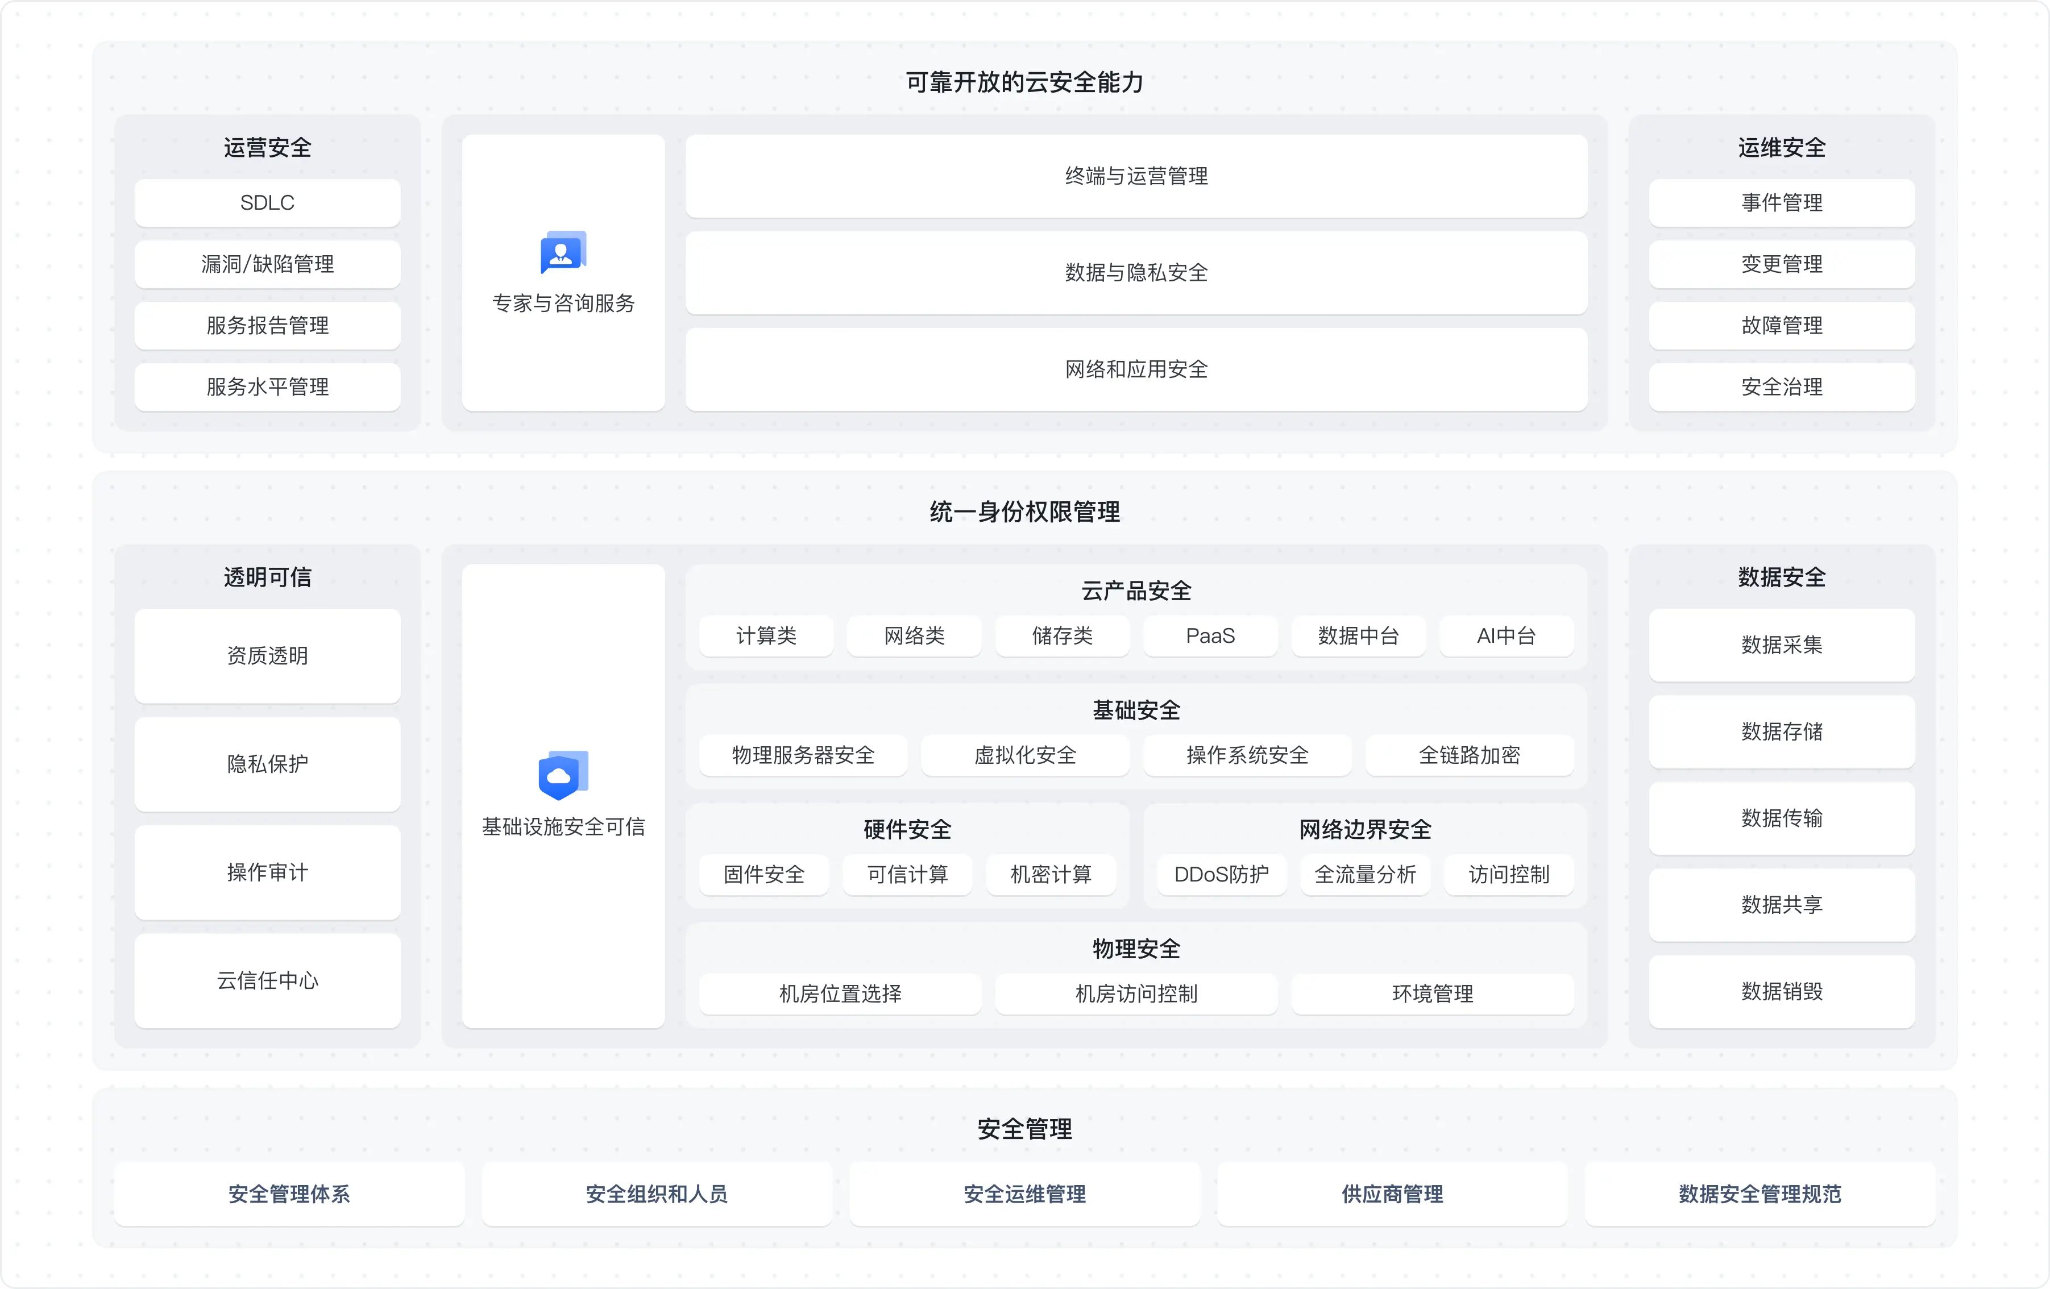The height and width of the screenshot is (1289, 2050).
Task: Click the 可靠开放的云安全能力 heading
Action: coord(1025,82)
